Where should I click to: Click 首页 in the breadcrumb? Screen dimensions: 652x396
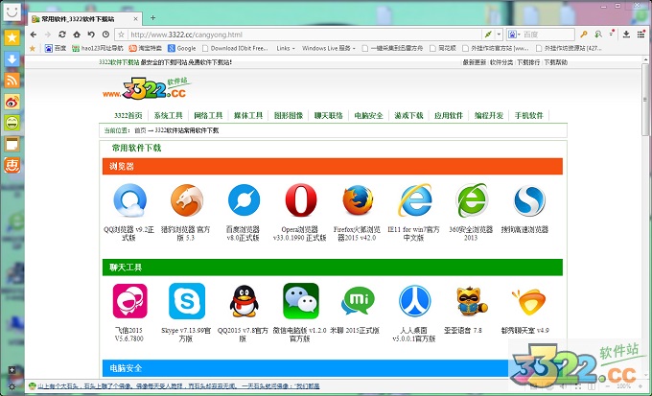pos(140,130)
